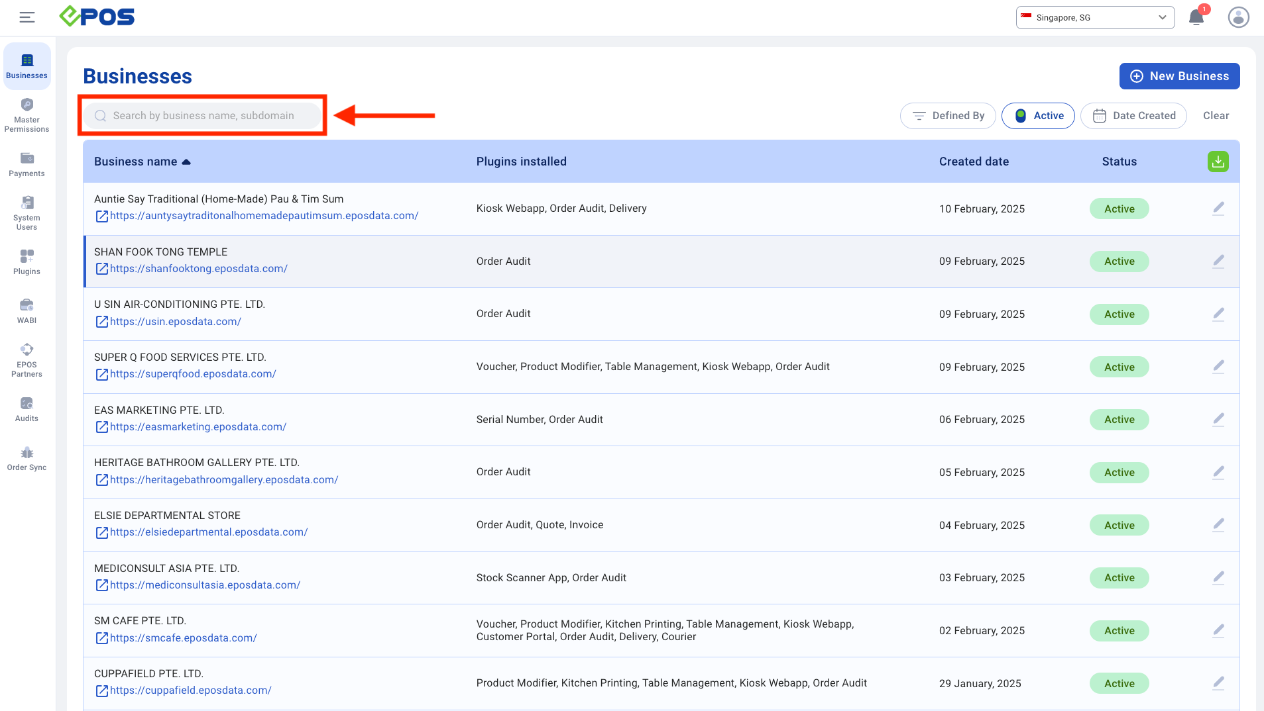Edit SHAN FOOK TONG TEMPLE row
Viewport: 1264px width, 711px height.
1218,261
